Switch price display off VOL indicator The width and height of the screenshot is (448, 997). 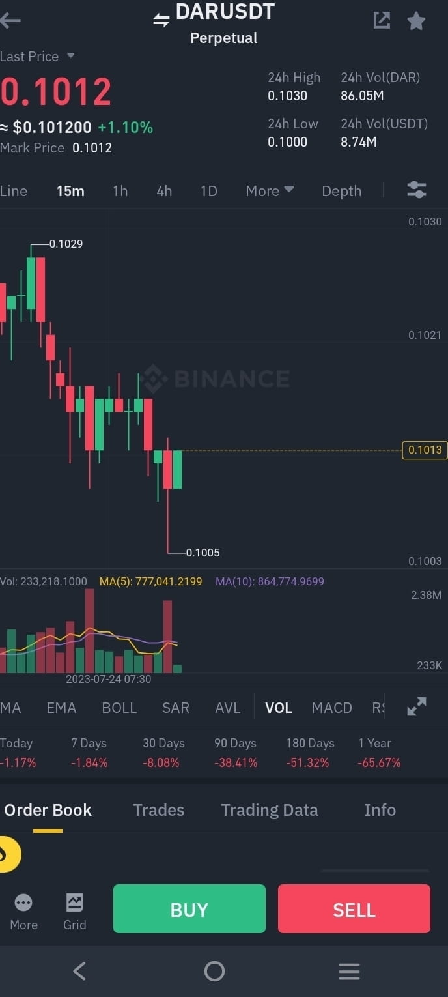[x=278, y=707]
